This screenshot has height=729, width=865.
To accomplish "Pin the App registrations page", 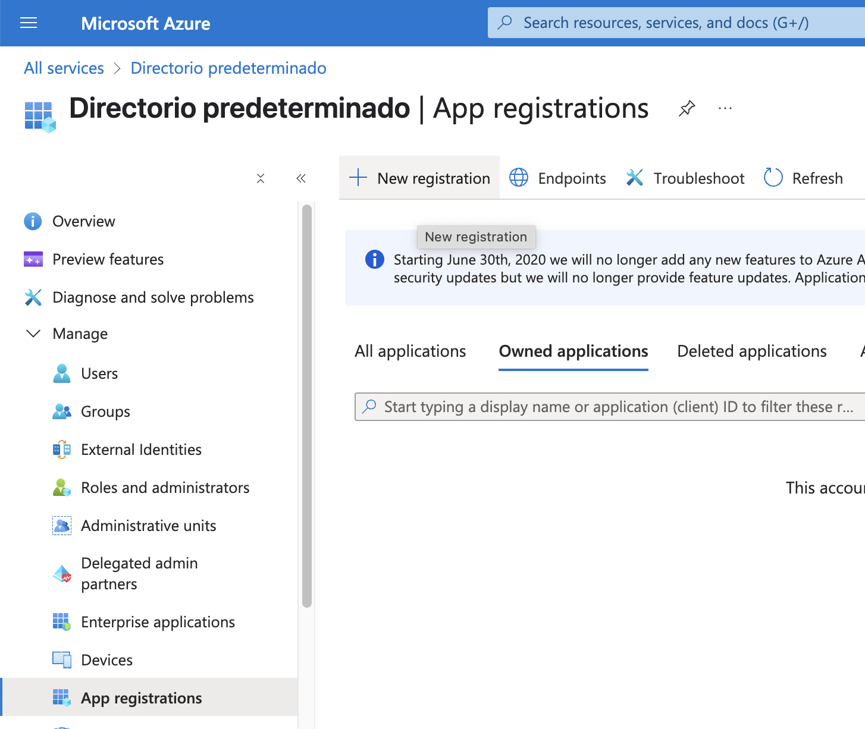I will pos(687,109).
